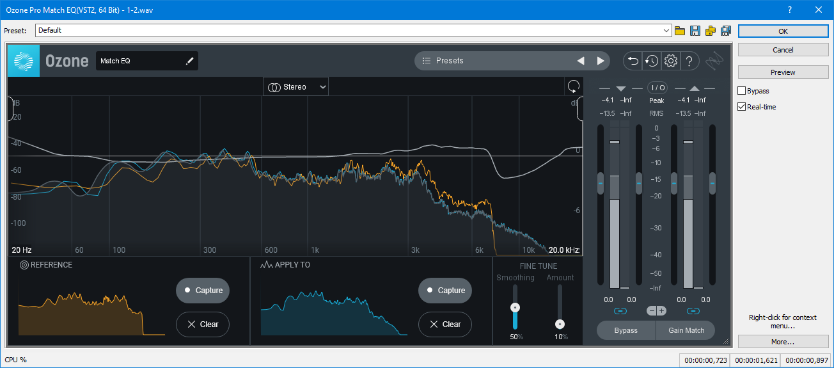Click the OK button
This screenshot has width=834, height=368.
pos(783,31)
